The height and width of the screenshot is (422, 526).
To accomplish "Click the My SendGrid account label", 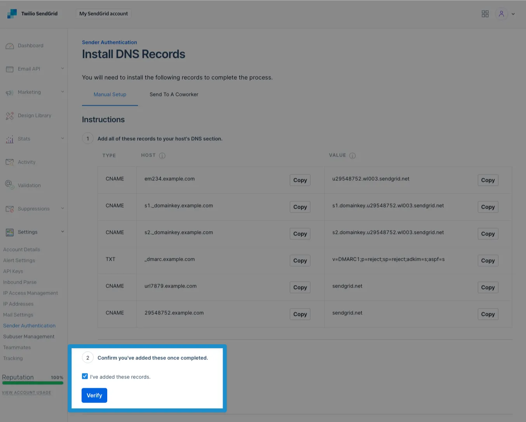I will pyautogui.click(x=104, y=14).
